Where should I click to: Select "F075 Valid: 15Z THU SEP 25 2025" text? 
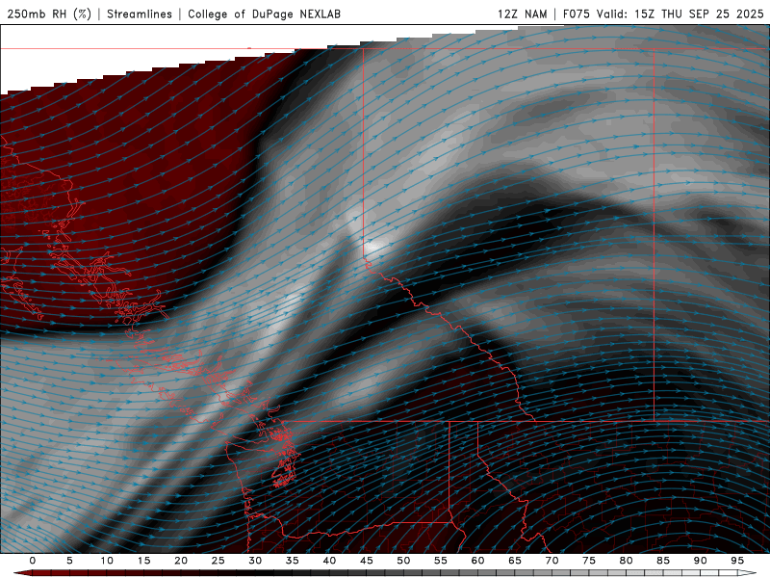[663, 13]
